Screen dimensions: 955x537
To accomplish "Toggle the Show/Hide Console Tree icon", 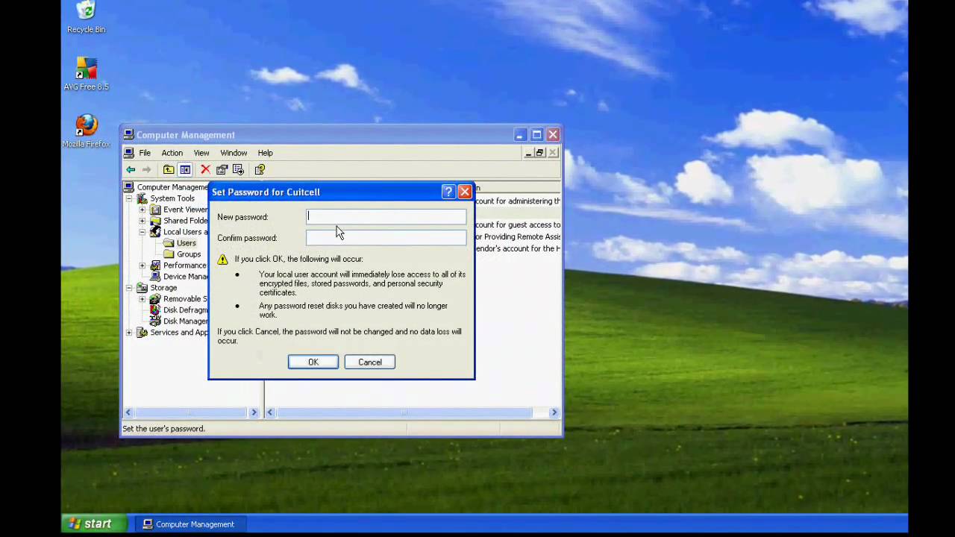I will click(x=185, y=170).
